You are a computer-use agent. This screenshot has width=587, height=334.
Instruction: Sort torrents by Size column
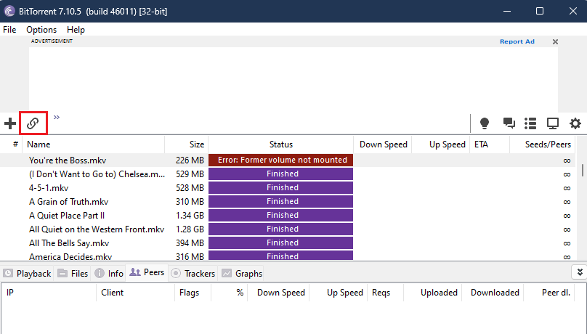coord(187,144)
